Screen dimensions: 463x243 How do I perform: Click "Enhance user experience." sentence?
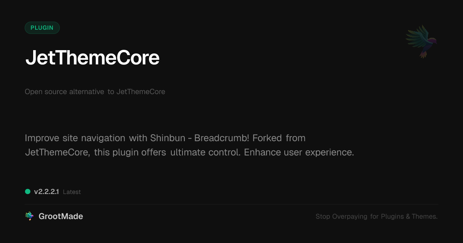tap(299, 152)
